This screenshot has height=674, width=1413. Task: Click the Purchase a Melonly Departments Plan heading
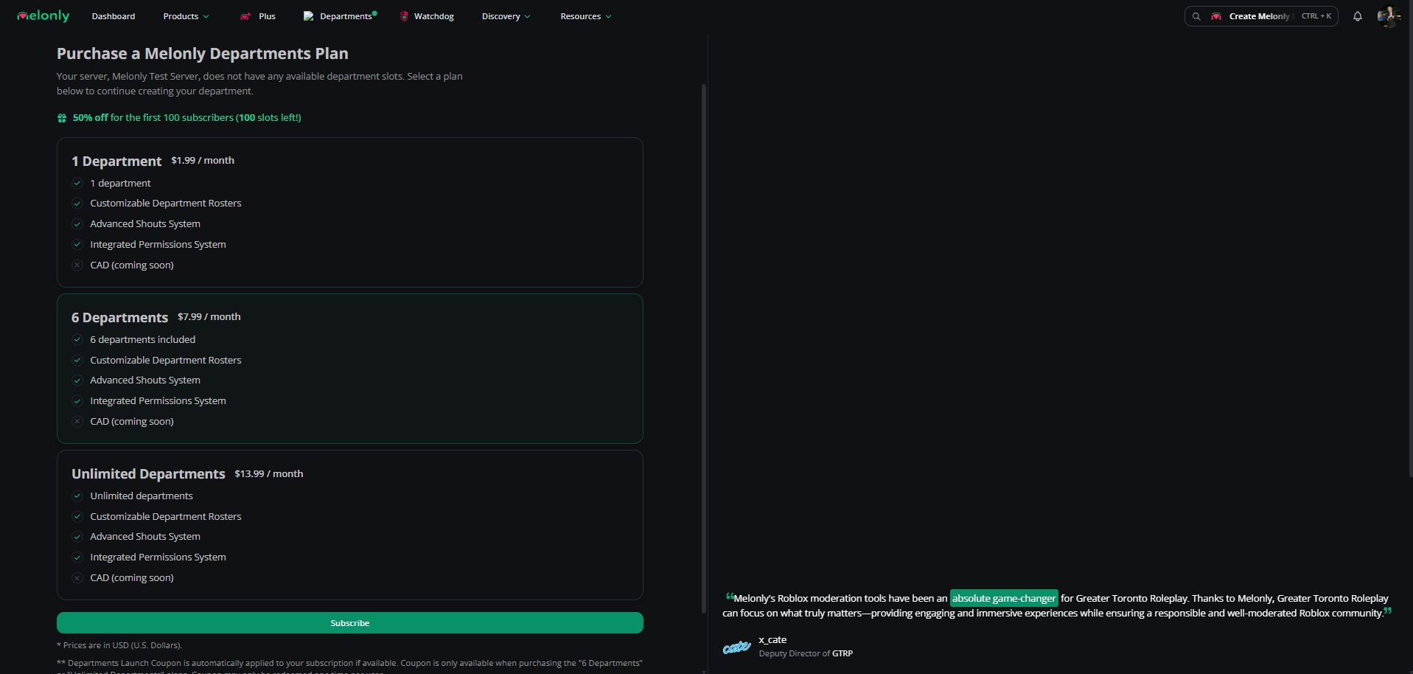point(203,54)
